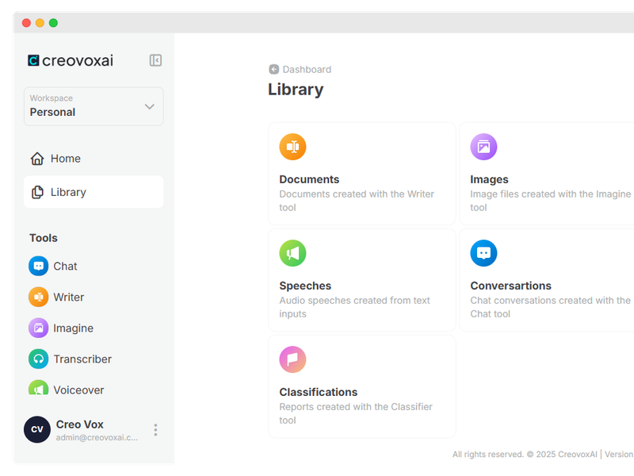Click the orange Documents card icon
The height and width of the screenshot is (476, 634).
pos(292,147)
